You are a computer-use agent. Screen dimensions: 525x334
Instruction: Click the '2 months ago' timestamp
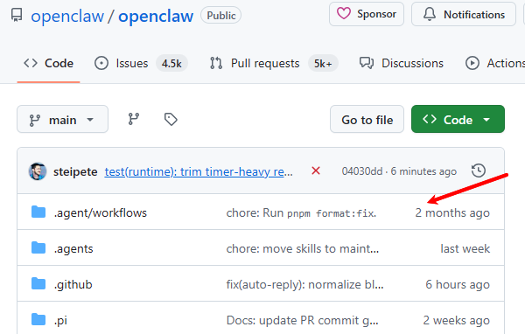click(452, 212)
